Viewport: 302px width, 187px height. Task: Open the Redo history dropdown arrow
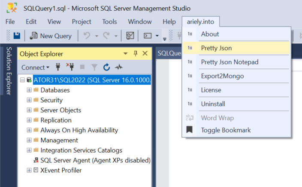(x=116, y=36)
